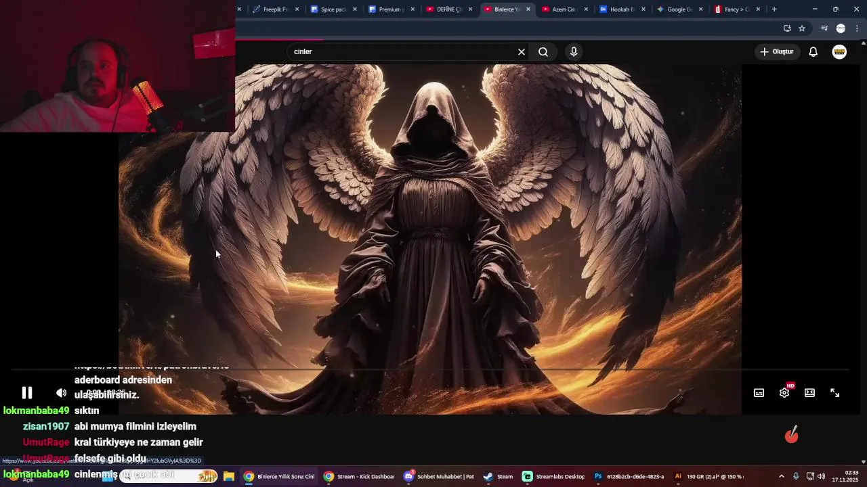
Task: Start voice search with microphone icon
Action: click(x=574, y=51)
